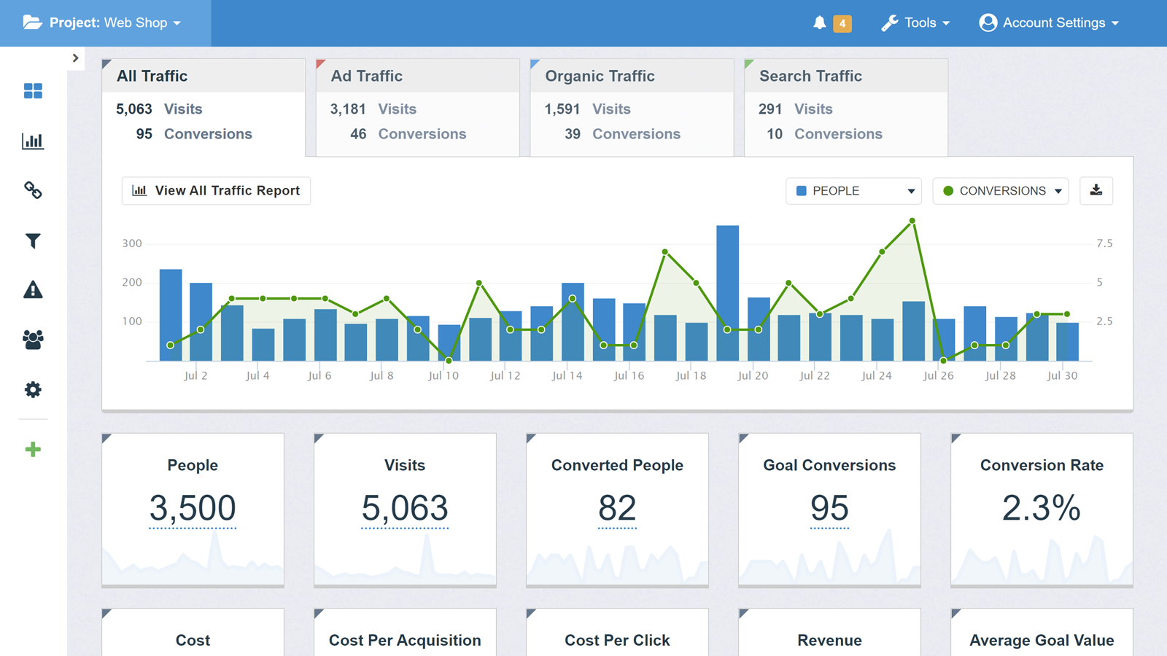This screenshot has width=1167, height=656.
Task: Open the link tracking section
Action: click(33, 191)
